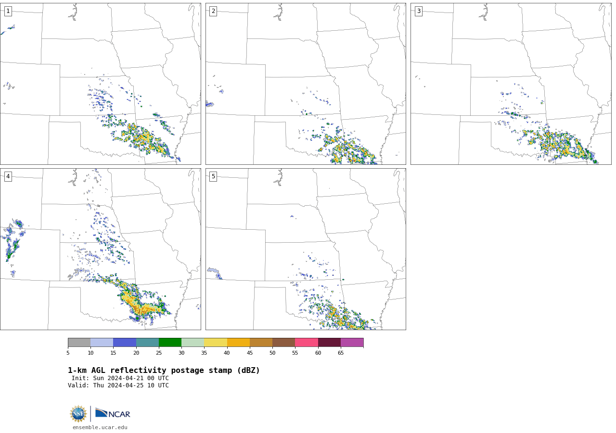Select the tan 45-50 dBZ swatch

[x=261, y=343]
